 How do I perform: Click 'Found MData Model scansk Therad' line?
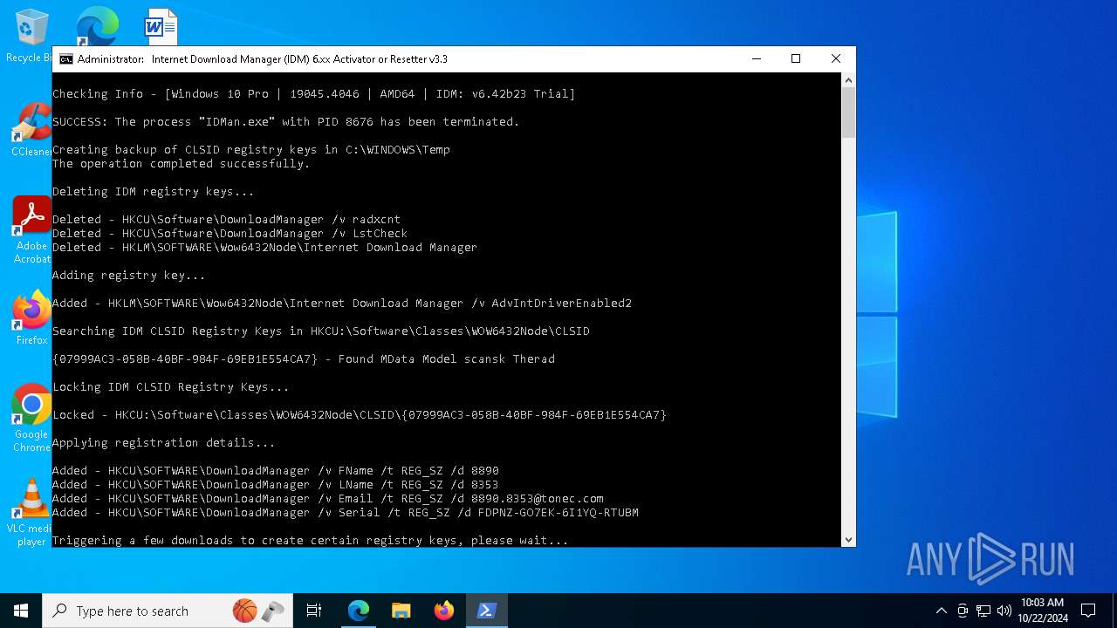point(304,359)
